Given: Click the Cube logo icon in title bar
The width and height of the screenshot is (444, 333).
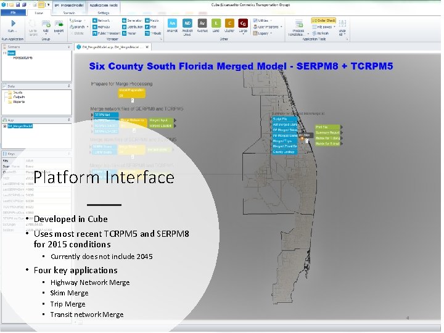Looking at the screenshot, I should [4, 5].
